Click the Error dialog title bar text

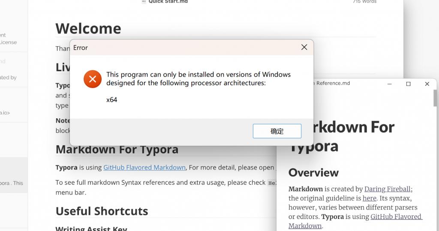tap(80, 48)
